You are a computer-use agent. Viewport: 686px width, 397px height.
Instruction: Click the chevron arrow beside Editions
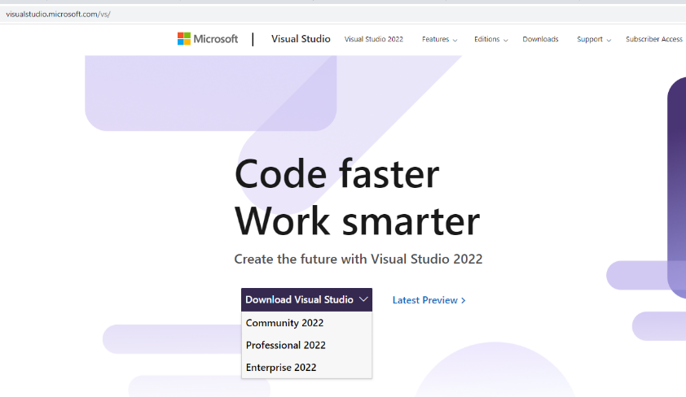(506, 40)
